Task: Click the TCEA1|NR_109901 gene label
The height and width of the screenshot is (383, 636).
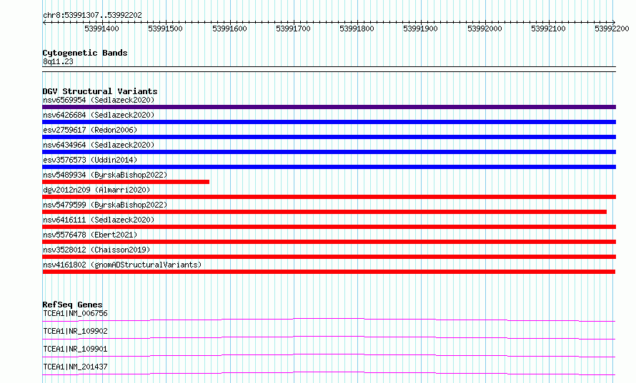Action: coord(75,349)
